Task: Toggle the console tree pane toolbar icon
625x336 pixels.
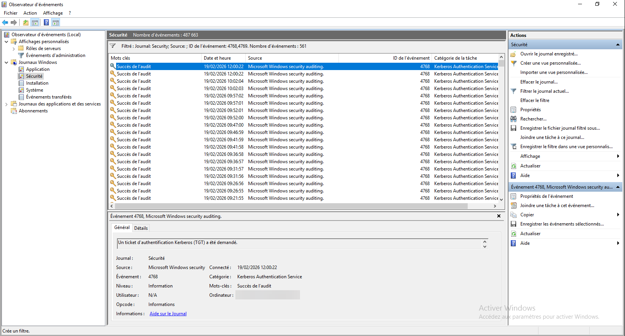Action: (x=35, y=22)
